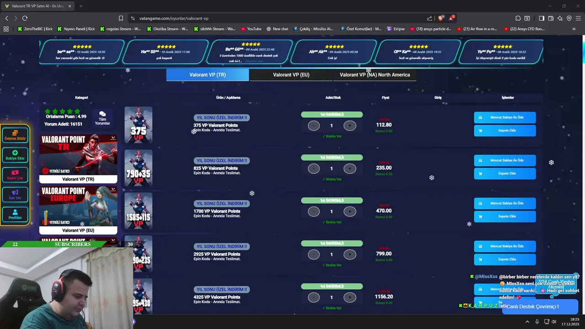585x329 pixels.
Task: Add 1700 VP with Sepete Ekle
Action: 505,217
